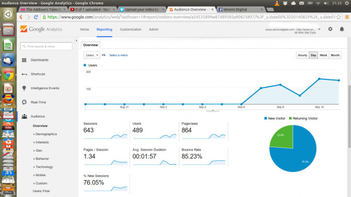Click the Audience people icon

tap(24, 117)
